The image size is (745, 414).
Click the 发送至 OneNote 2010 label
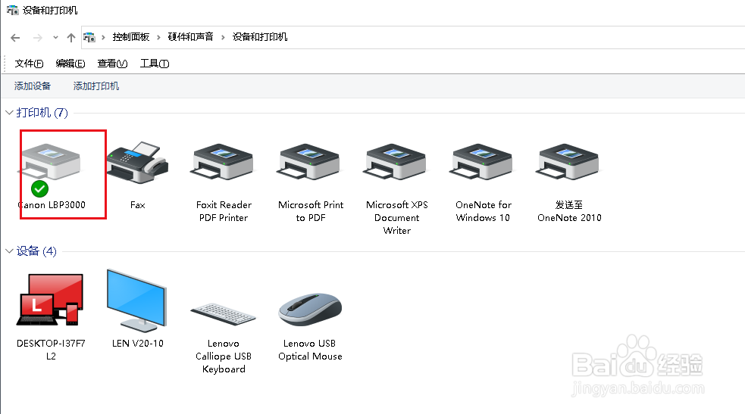(x=569, y=211)
